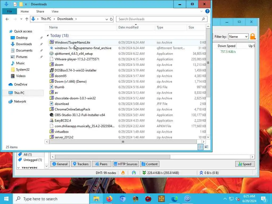The width and height of the screenshot is (272, 204).
Task: Open the recent locations dropdown arrow
Action: [21, 19]
